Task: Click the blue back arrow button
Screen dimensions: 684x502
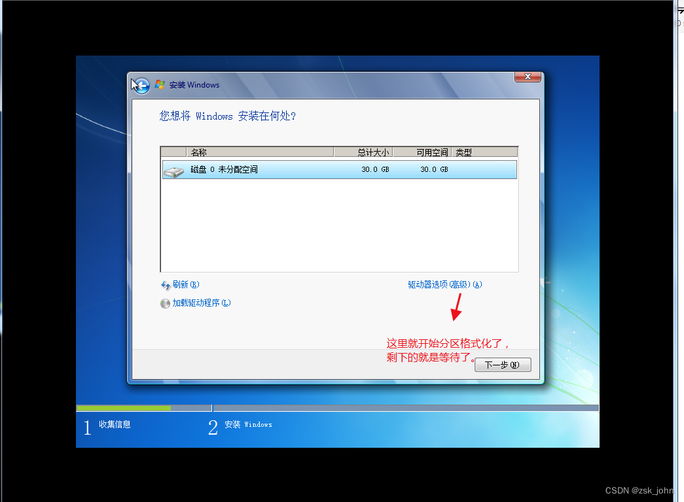Action: (141, 86)
